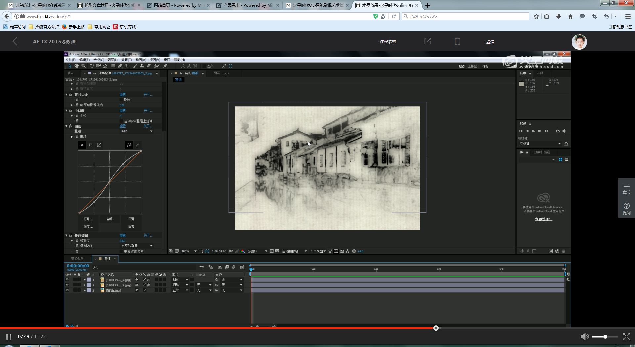635x347 pixels.
Task: Open the Firefox hamburger menu
Action: point(628,16)
